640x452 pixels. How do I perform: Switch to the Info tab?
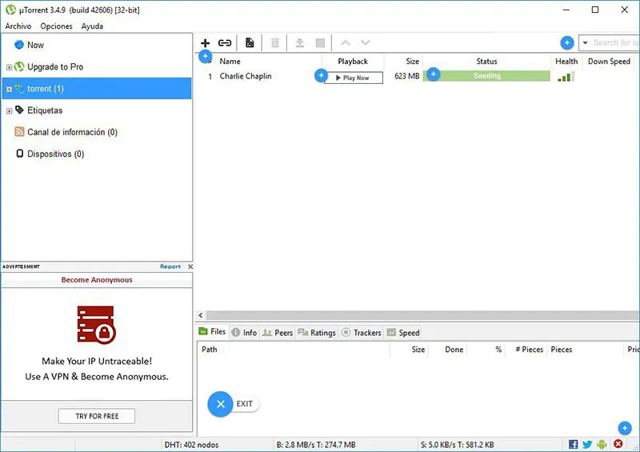click(x=244, y=332)
